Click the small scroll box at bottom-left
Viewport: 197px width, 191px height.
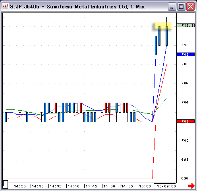[5, 184]
